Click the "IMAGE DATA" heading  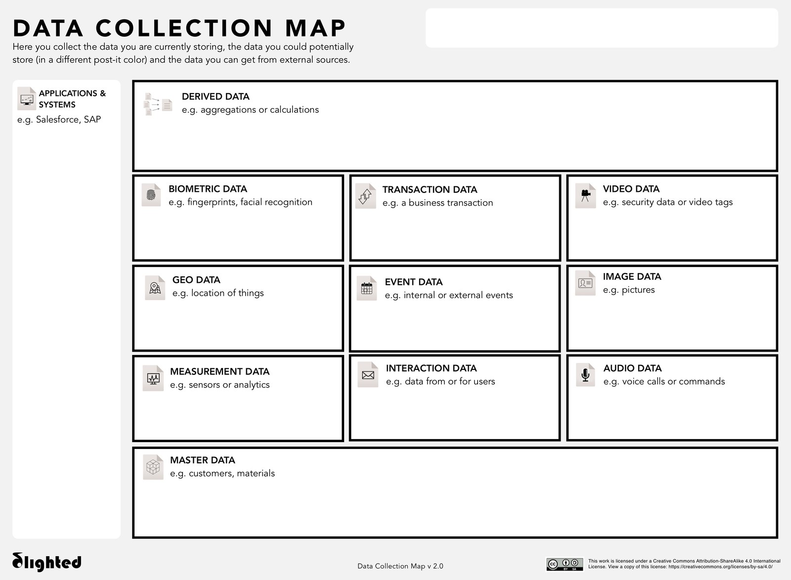(632, 276)
